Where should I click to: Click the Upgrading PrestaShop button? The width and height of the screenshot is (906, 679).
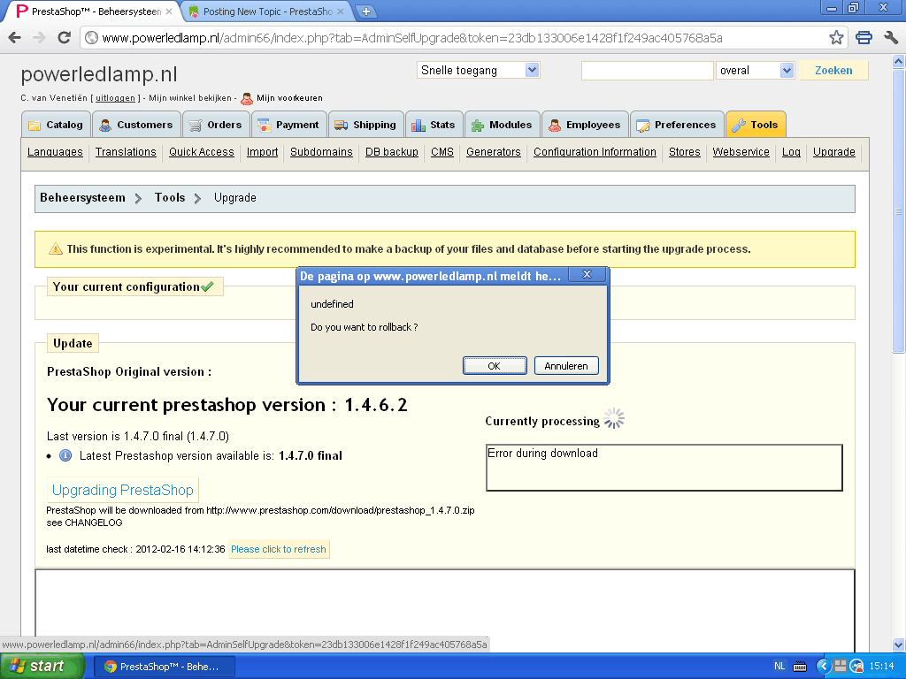tap(123, 490)
